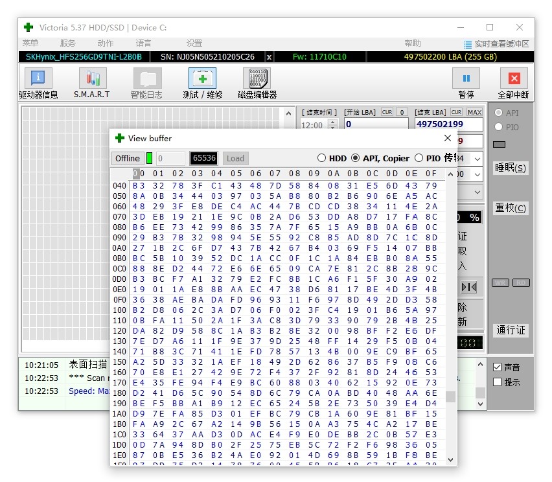Expand the dropdown below the end LBA field
The height and width of the screenshot is (482, 552).
pos(477,159)
